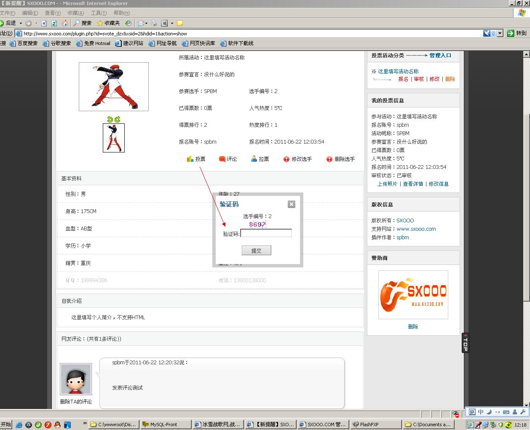Click the 投票 vote bar-chart icon
530x430 pixels.
point(191,159)
